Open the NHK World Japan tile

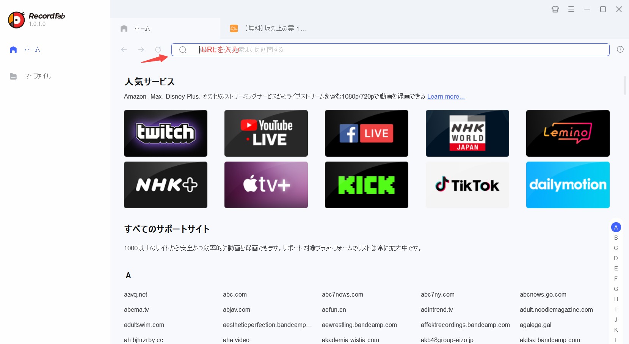click(x=467, y=133)
